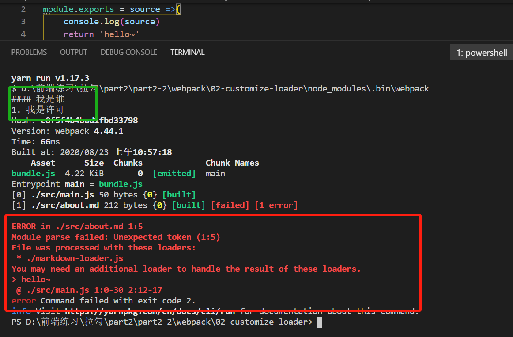
Task: Switch to DEBUG CONSOLE tab
Action: click(x=129, y=53)
